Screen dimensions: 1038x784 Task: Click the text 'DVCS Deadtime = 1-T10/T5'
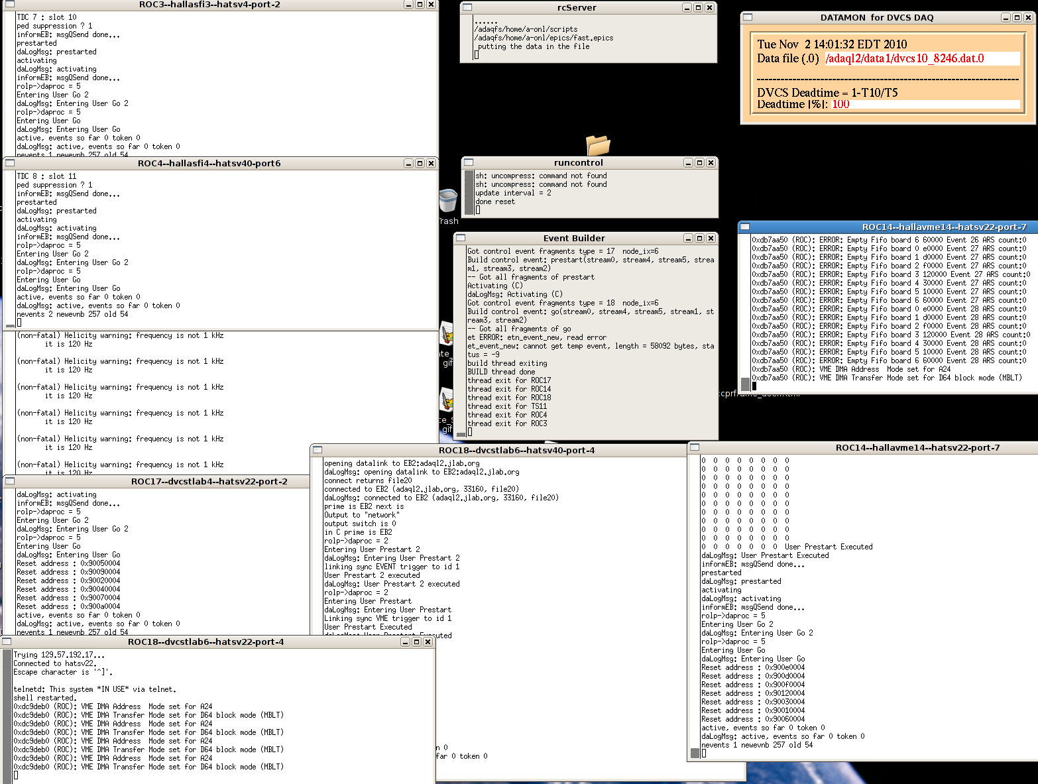click(x=827, y=93)
